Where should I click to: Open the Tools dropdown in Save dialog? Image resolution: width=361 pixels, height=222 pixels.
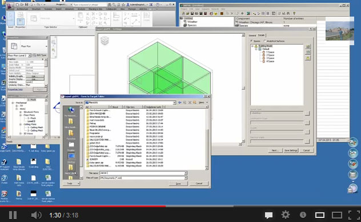tap(71, 184)
